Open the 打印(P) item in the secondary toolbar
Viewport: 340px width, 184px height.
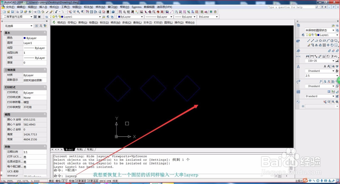tap(158, 22)
